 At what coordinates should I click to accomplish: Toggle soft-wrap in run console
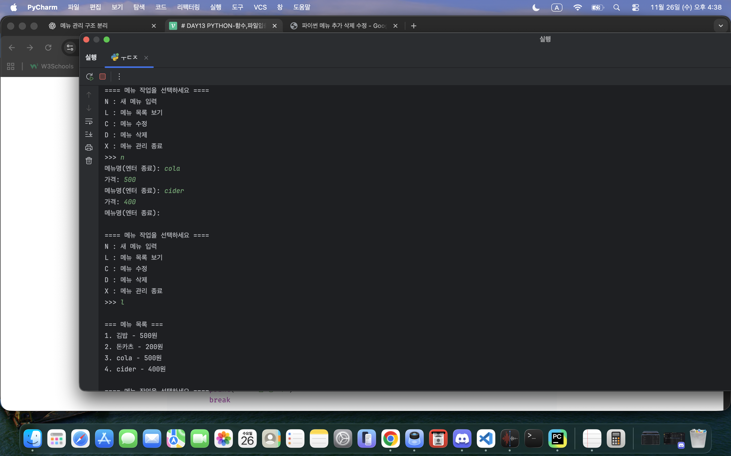coord(89,121)
